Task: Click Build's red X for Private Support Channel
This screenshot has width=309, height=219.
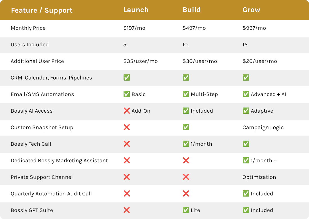Action: [x=186, y=177]
